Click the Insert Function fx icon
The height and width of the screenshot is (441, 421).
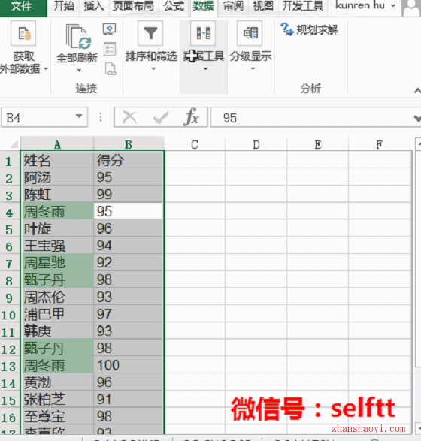coord(192,117)
